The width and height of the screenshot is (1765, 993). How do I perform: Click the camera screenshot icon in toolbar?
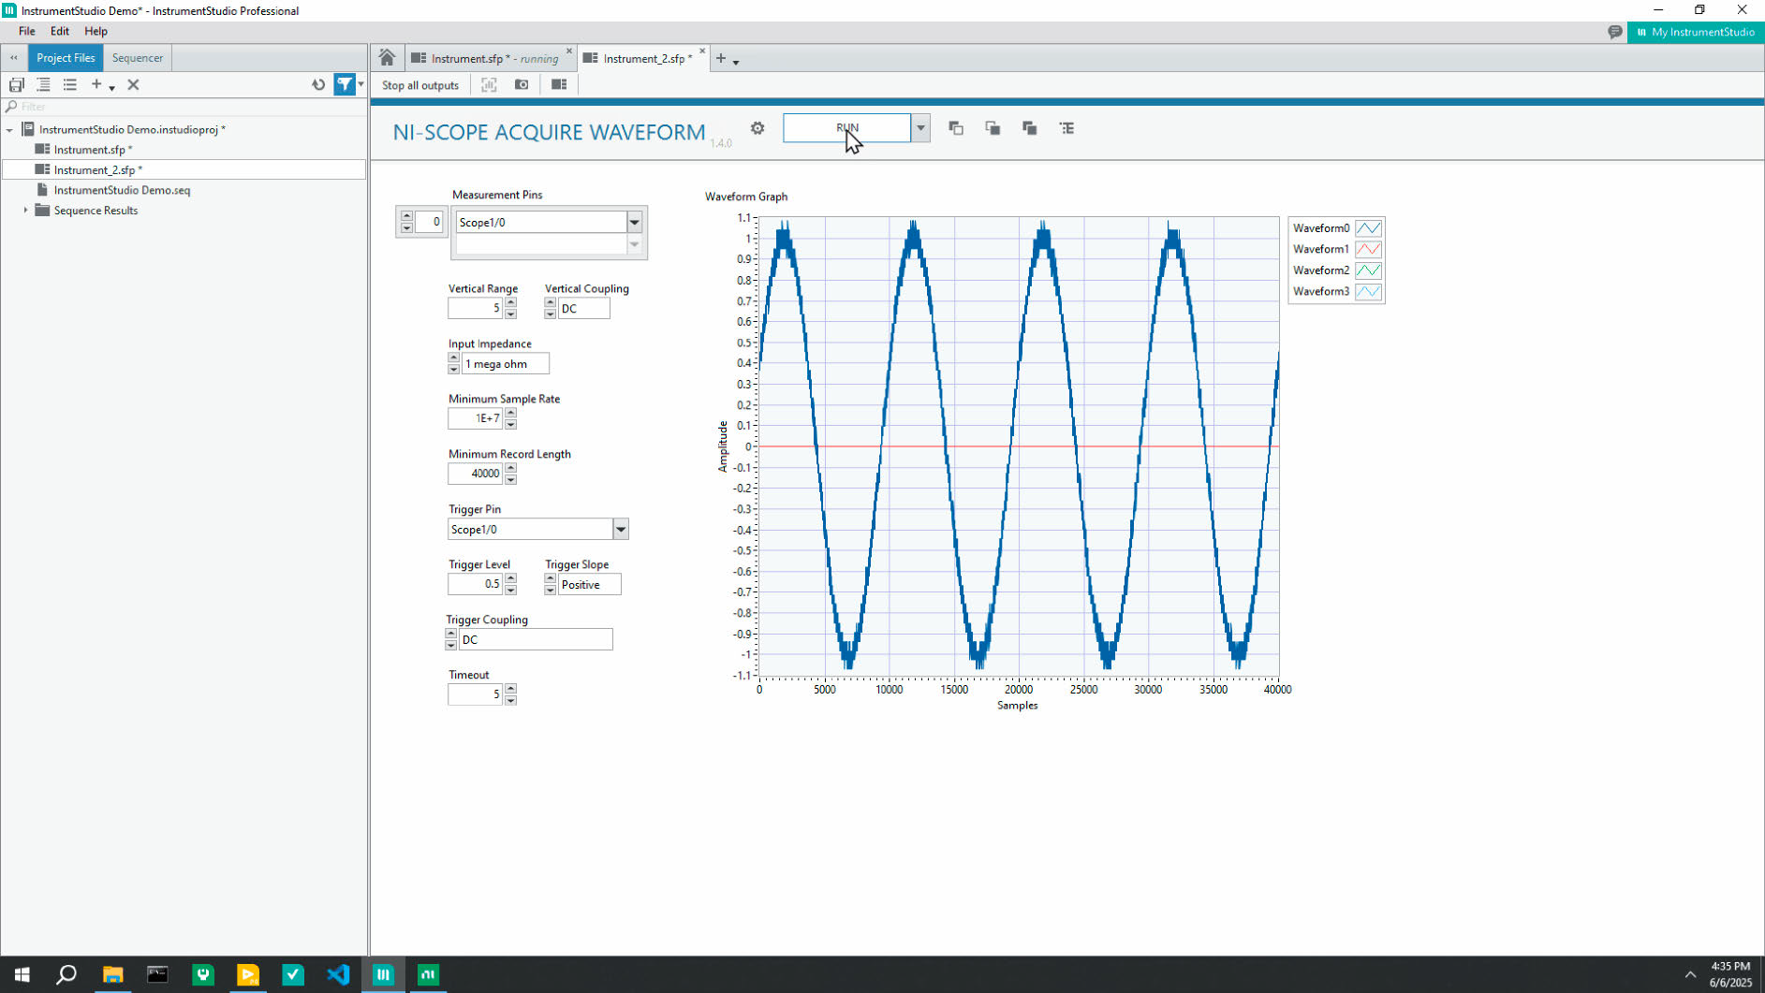tap(522, 85)
